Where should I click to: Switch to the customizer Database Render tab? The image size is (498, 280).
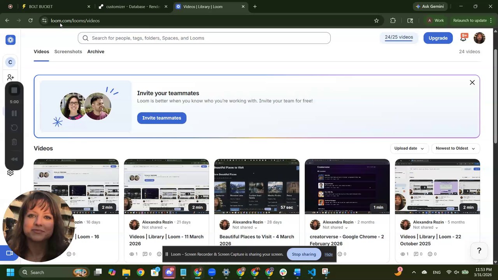tap(133, 7)
